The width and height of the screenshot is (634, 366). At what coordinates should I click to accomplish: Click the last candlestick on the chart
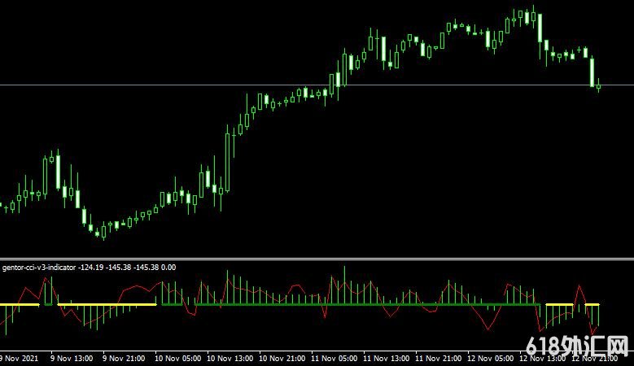599,85
